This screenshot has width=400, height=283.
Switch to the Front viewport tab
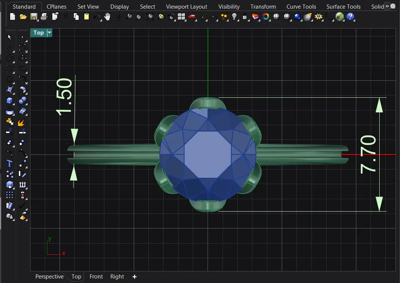click(x=96, y=277)
